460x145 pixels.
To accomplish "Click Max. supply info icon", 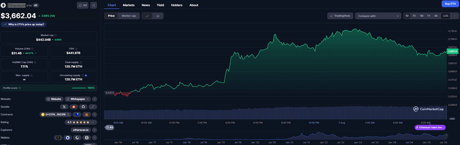I will click(32, 75).
